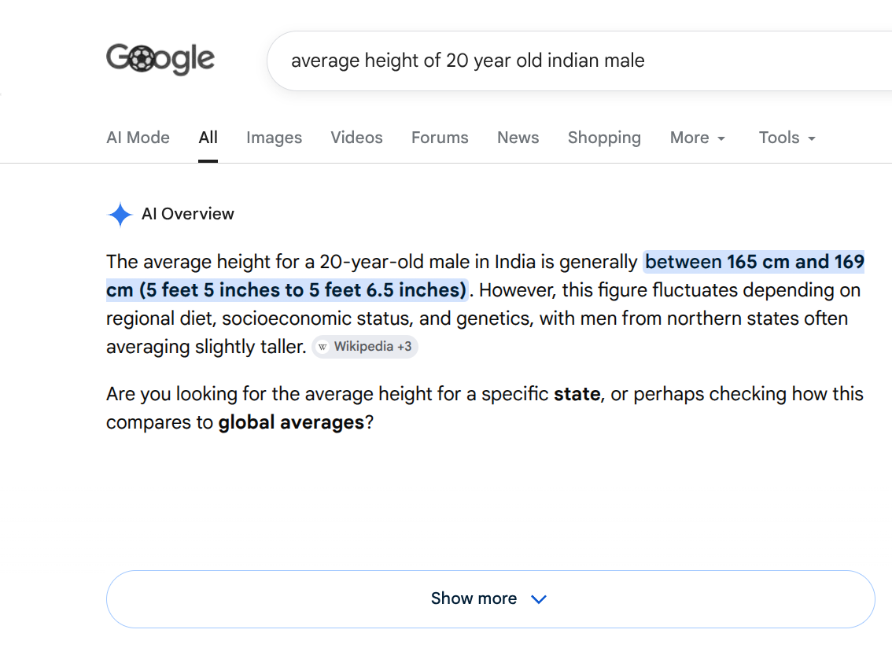Go to the Forums tab
The width and height of the screenshot is (892, 648).
coord(440,138)
